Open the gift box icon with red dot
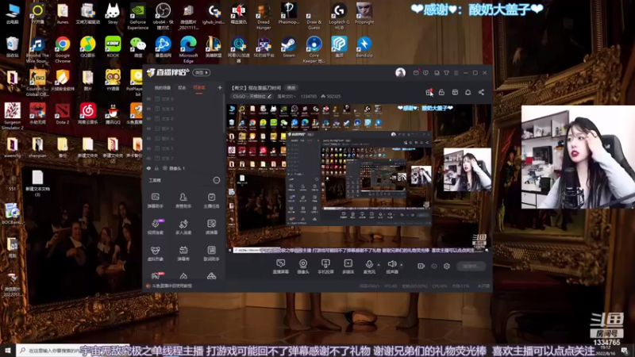This screenshot has width=635, height=357. tap(429, 92)
